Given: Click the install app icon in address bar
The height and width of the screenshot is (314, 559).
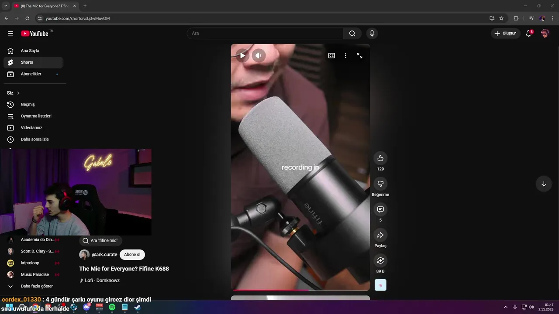Looking at the screenshot, I should [492, 18].
